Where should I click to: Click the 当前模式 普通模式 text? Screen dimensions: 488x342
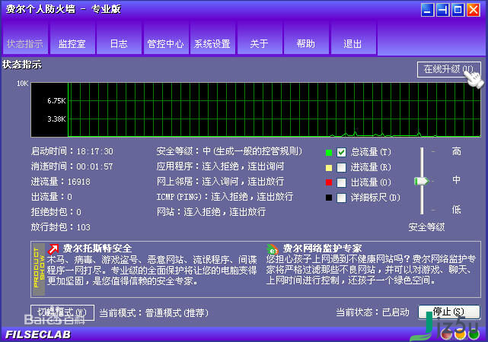coord(154,313)
